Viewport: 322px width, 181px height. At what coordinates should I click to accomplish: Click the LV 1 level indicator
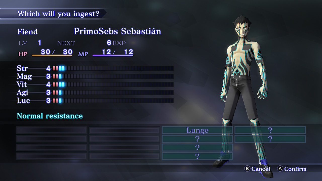[30, 43]
